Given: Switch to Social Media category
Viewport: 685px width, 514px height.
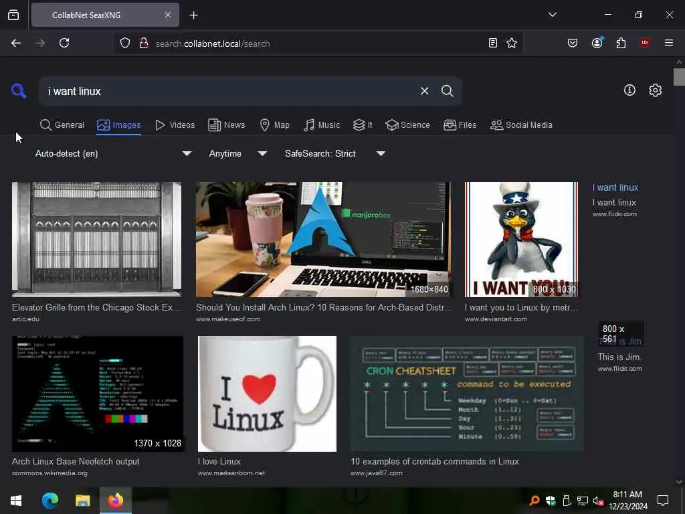Looking at the screenshot, I should (x=520, y=125).
